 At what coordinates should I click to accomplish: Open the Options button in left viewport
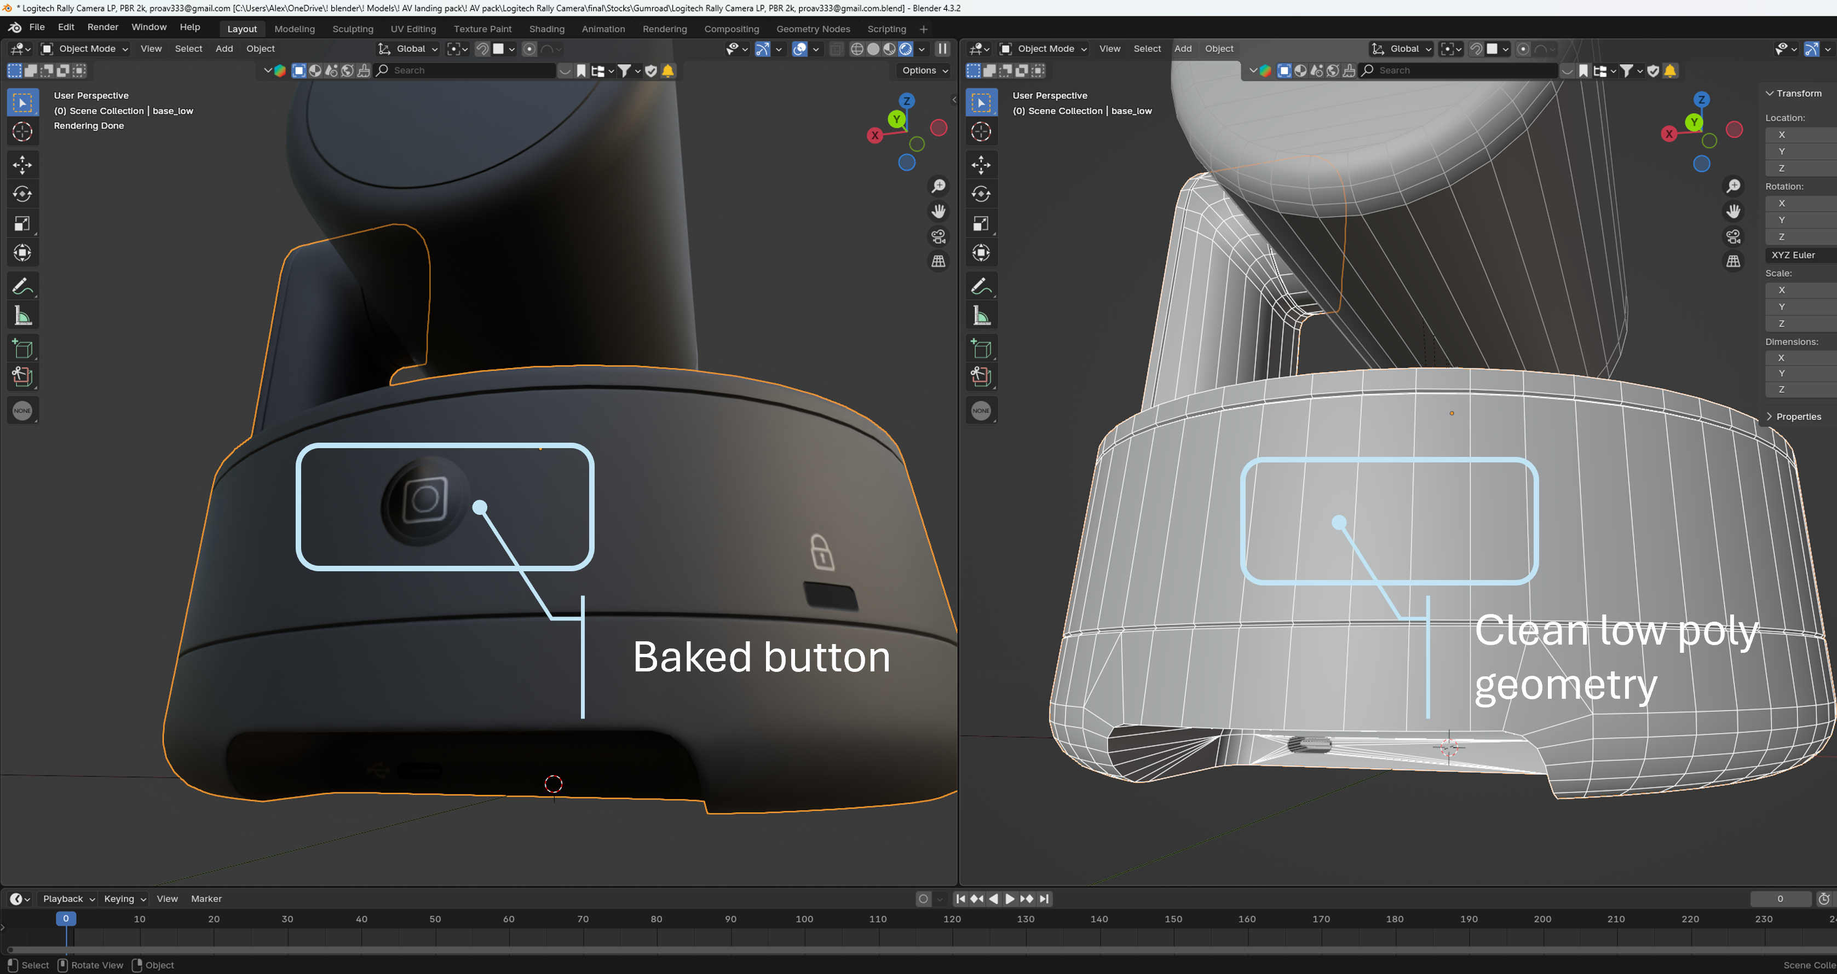coord(924,70)
